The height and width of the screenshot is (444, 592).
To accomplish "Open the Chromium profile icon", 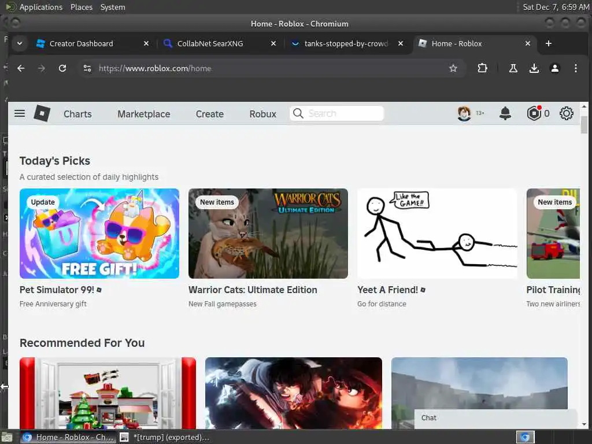I will pyautogui.click(x=554, y=68).
